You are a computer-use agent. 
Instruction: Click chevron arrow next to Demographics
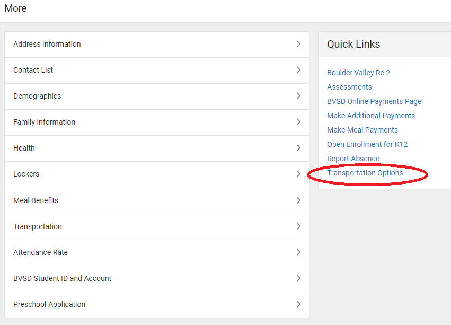[x=298, y=96]
